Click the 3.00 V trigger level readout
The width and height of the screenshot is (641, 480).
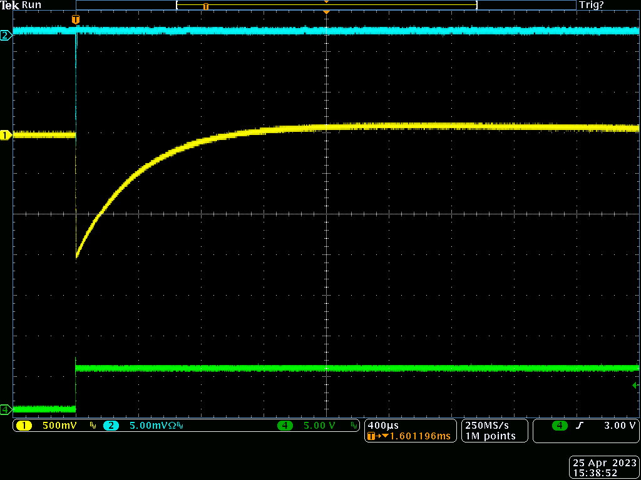point(619,426)
